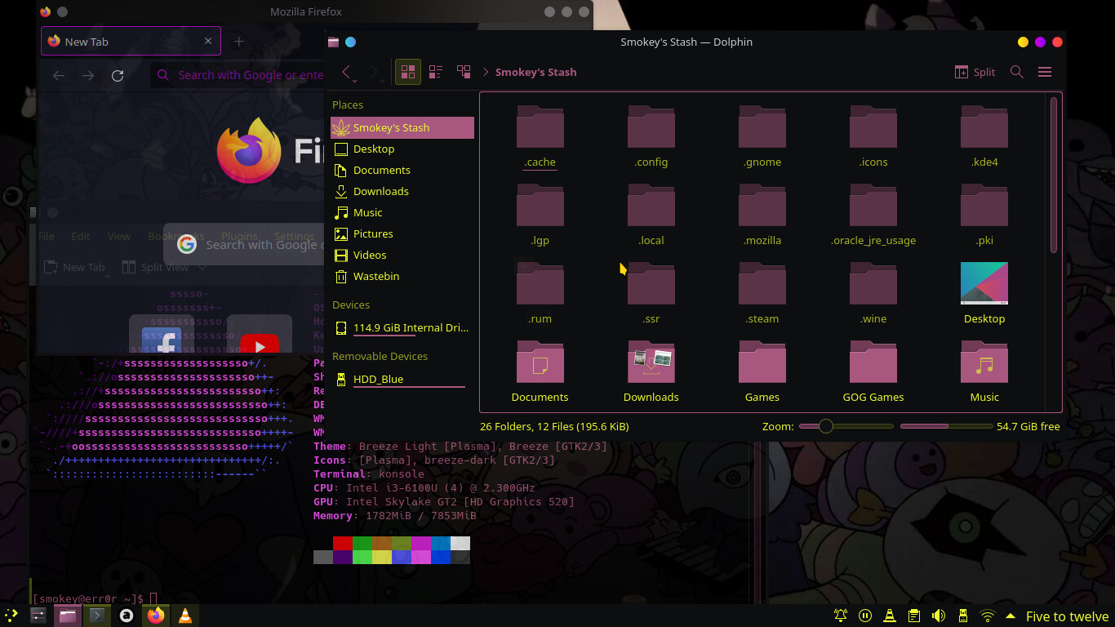Viewport: 1115px width, 627px height.
Task: Select the .pki folder
Action: 984,216
